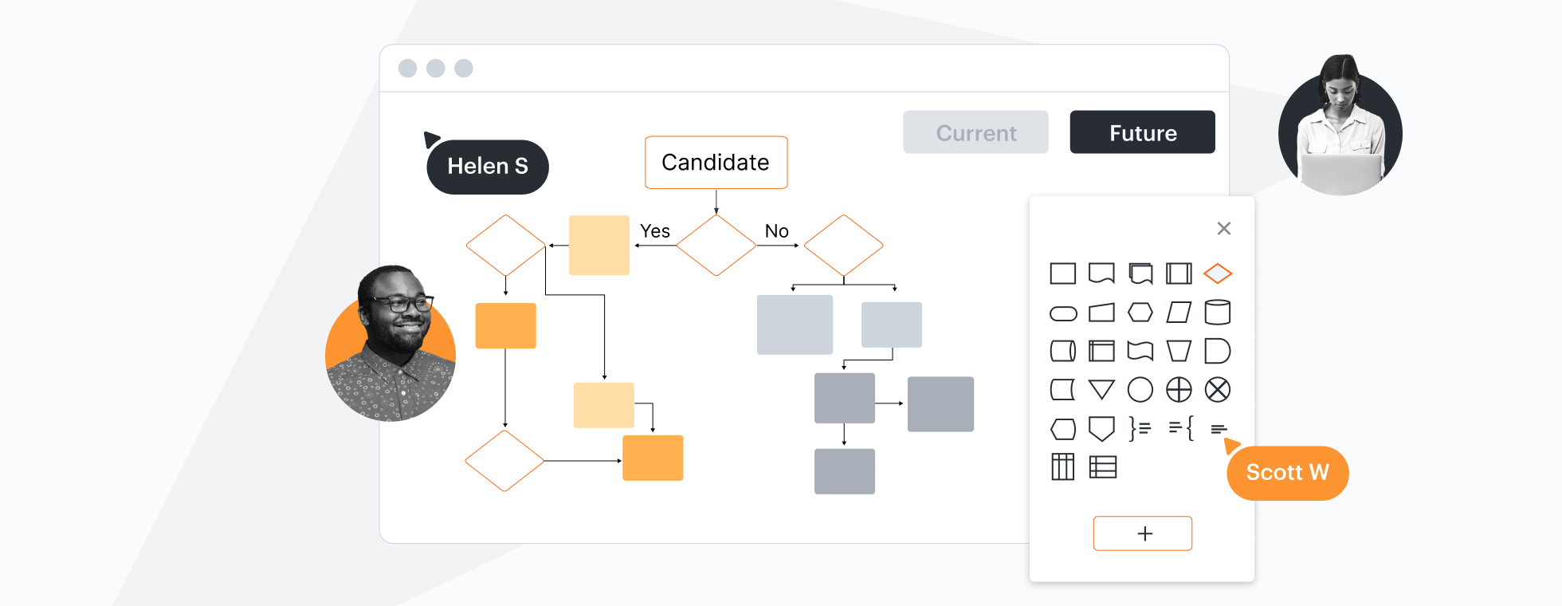Image resolution: width=1562 pixels, height=606 pixels.
Task: Select the plain rectangle process shape
Action: pyautogui.click(x=1063, y=273)
